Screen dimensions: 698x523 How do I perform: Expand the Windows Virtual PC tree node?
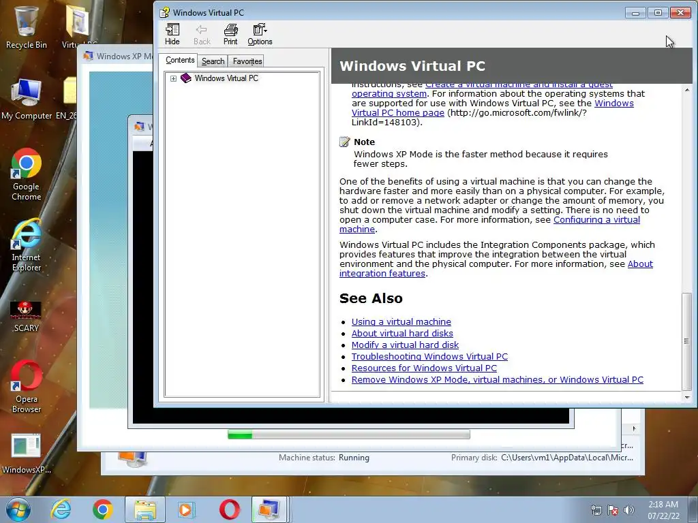point(173,79)
